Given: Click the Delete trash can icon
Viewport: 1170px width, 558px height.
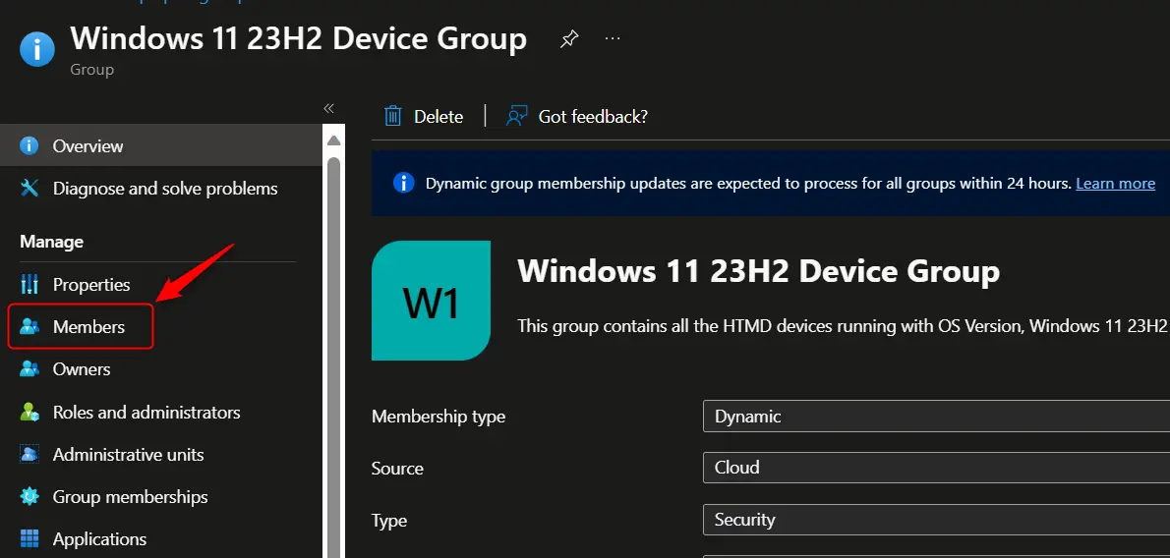Looking at the screenshot, I should (x=392, y=116).
